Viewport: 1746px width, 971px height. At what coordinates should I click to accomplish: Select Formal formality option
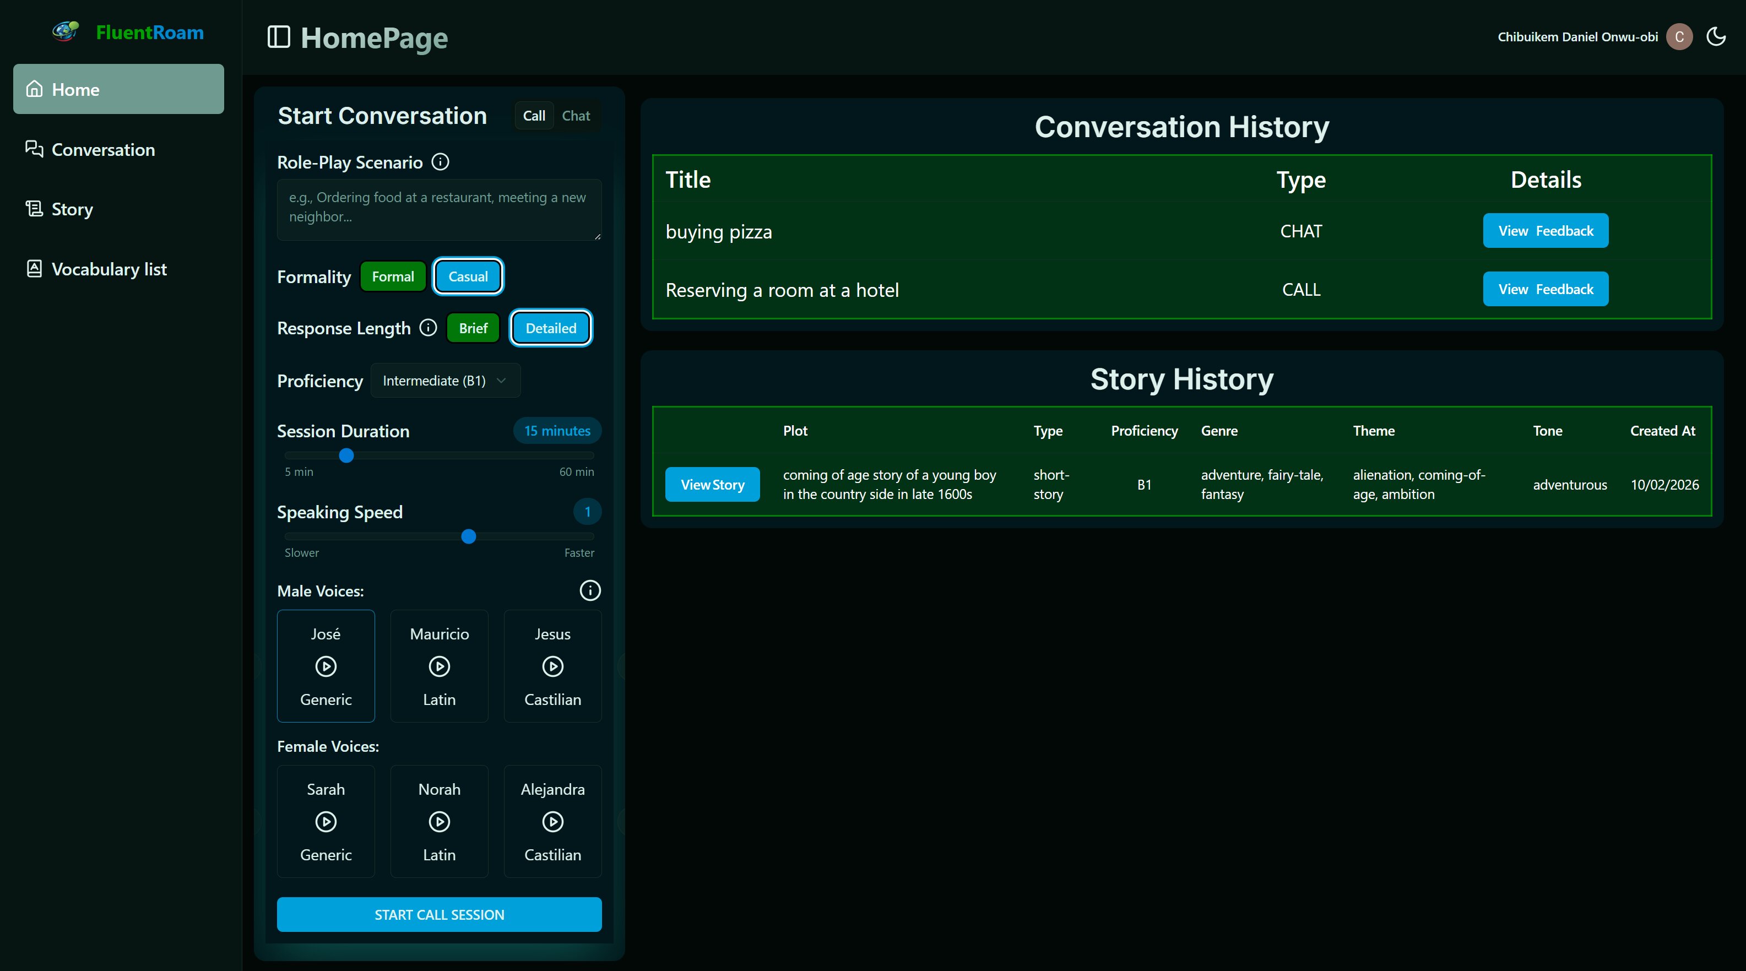tap(393, 276)
